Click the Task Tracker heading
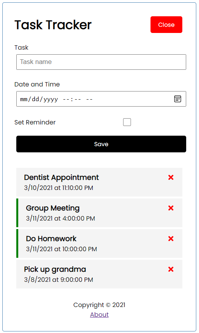The height and width of the screenshot is (333, 199). coord(53,25)
